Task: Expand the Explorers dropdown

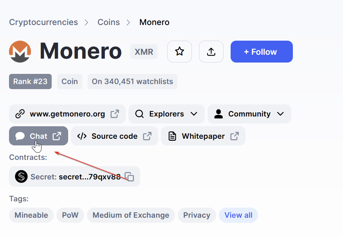Action: pos(166,114)
